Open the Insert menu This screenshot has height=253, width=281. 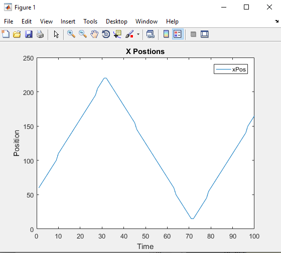68,21
